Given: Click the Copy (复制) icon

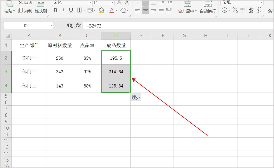Looking at the screenshot, I should coord(20,11).
